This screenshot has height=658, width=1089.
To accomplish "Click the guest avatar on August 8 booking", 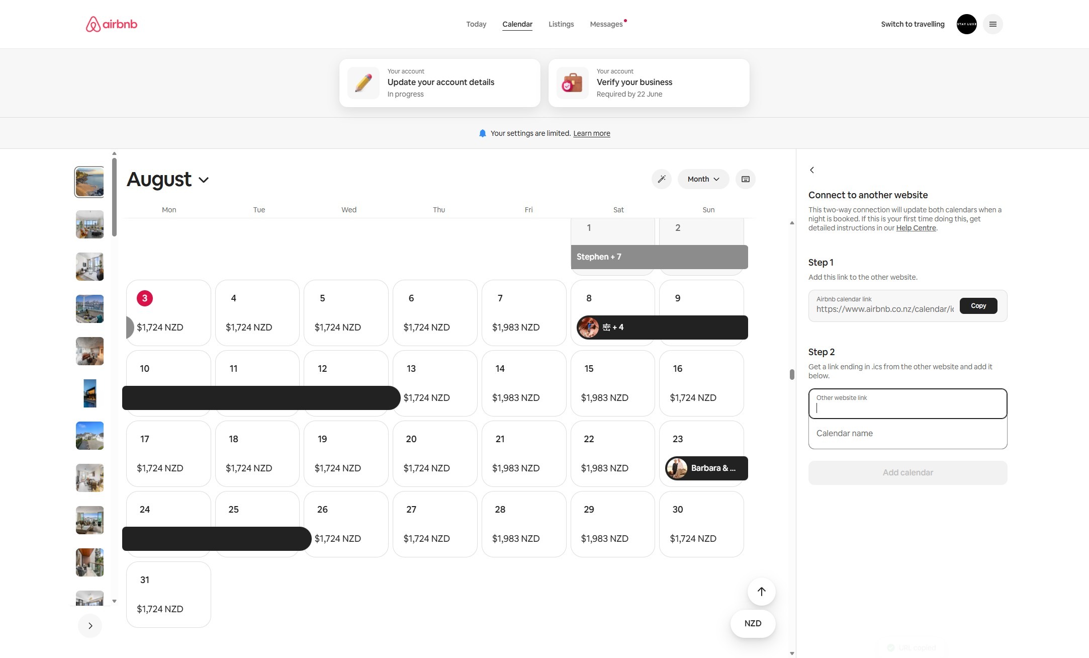I will pos(588,327).
